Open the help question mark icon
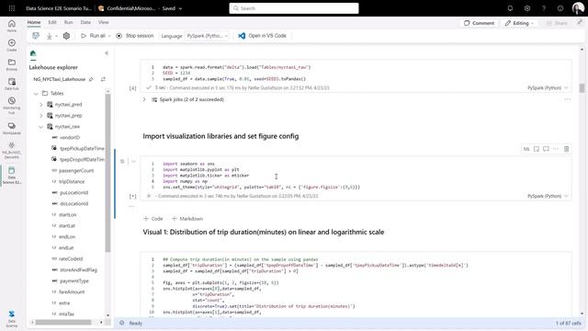This screenshot has height=331, width=588. (x=544, y=8)
